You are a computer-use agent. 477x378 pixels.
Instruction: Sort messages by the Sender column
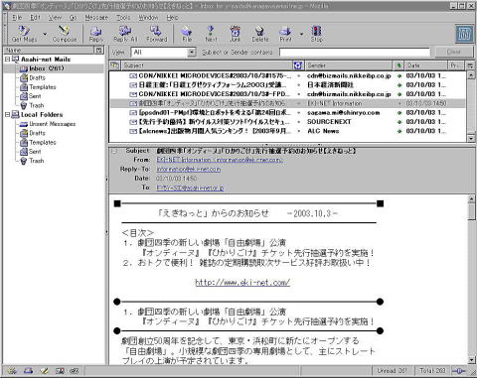(349, 65)
